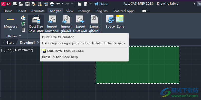This screenshot has width=201, height=100.
Task: Customize the Quick Access Toolbar dropdown
Action: coord(91,4)
